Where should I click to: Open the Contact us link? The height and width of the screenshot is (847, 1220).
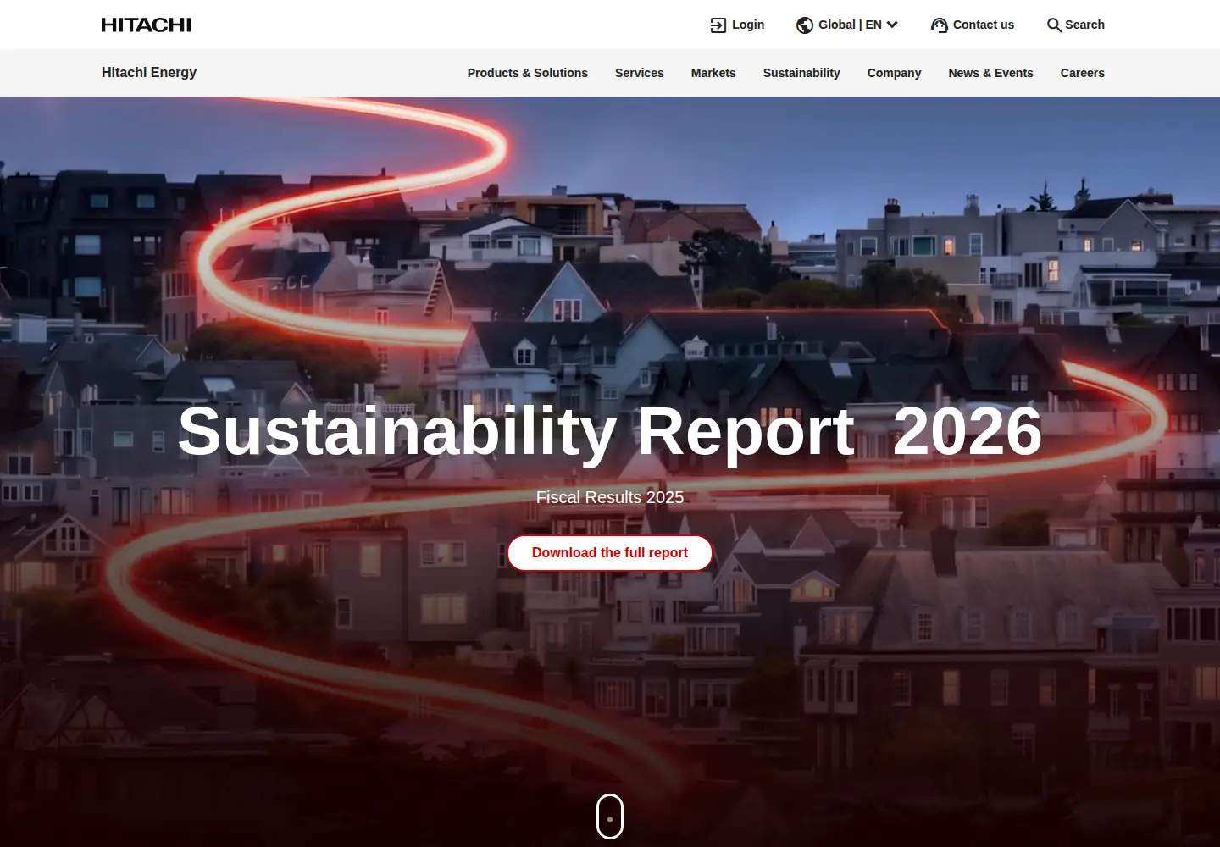pos(984,25)
